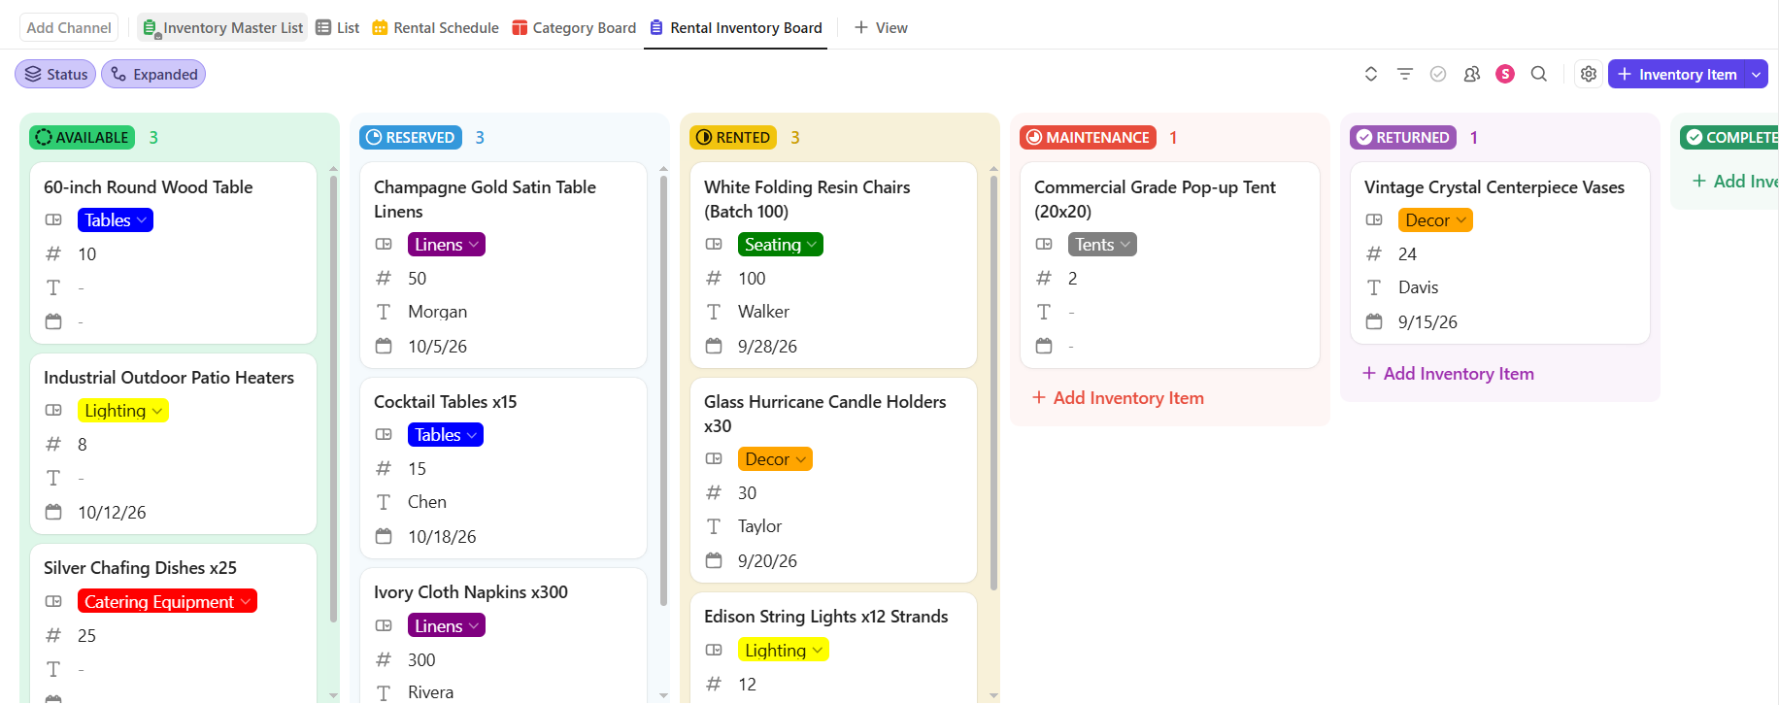Open Lighting dropdown on Edison String Lights
Screen dimensions: 1779x705
(x=784, y=651)
